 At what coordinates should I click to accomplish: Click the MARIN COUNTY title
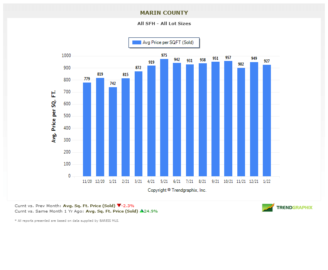(x=164, y=13)
